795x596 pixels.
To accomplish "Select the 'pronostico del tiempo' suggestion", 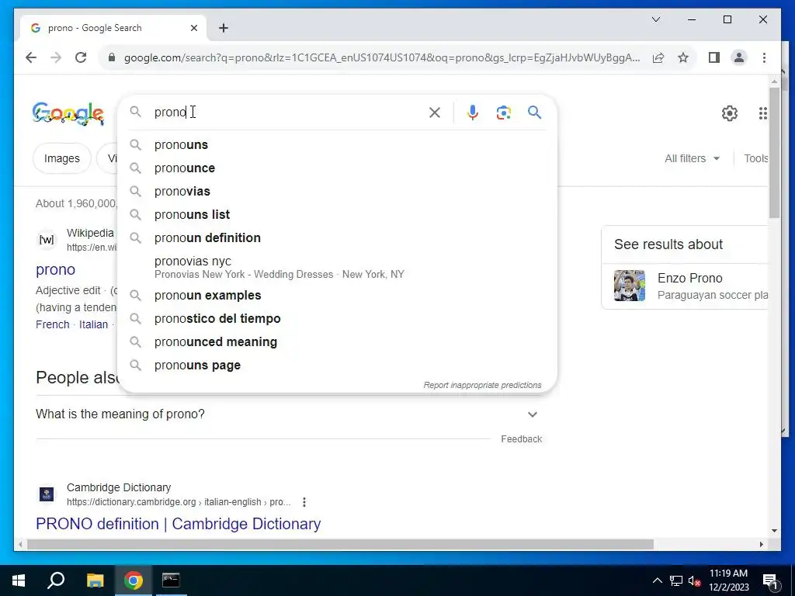I will point(337,319).
